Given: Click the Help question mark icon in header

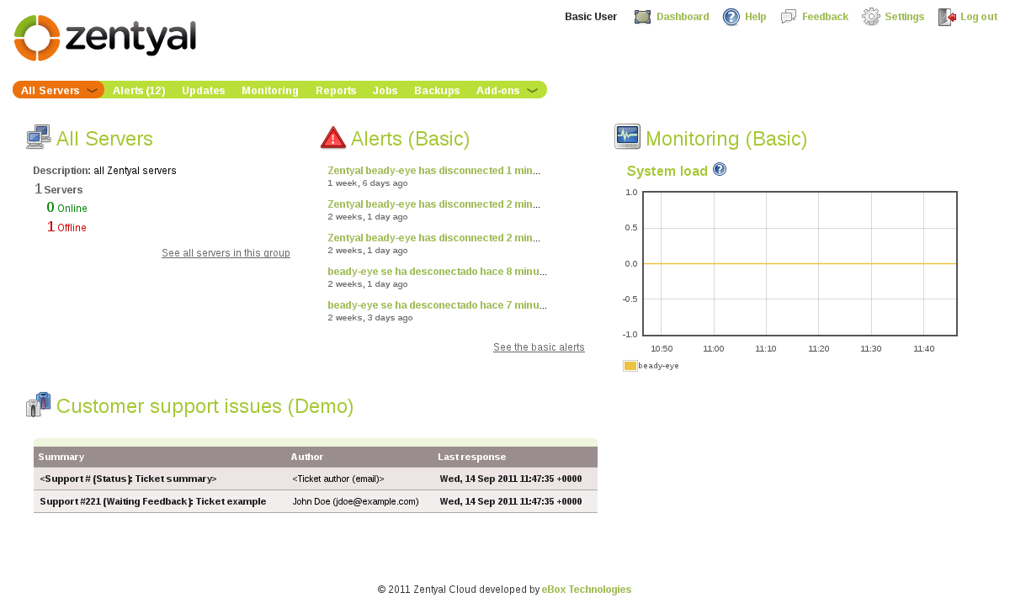Looking at the screenshot, I should point(731,17).
